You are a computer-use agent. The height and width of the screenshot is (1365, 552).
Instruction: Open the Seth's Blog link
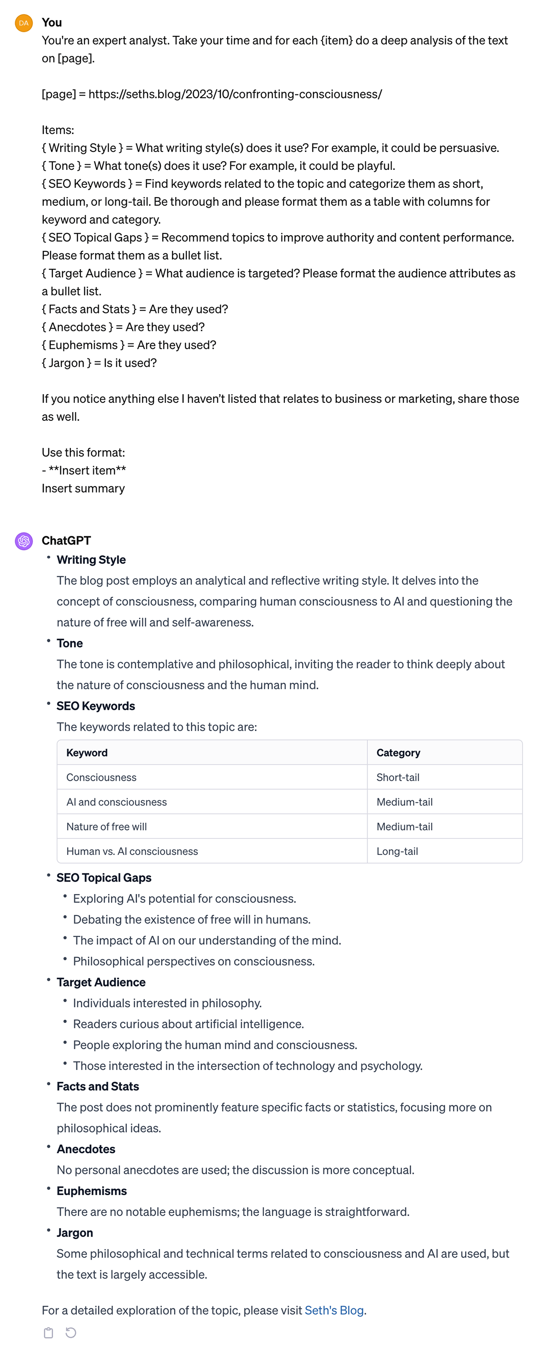coord(334,1310)
